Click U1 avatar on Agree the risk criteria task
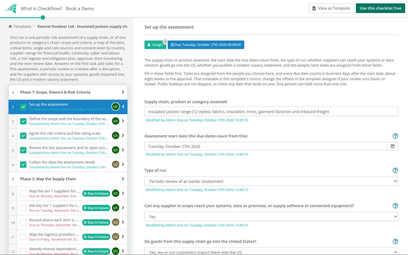The width and height of the screenshot is (408, 255). click(115, 135)
